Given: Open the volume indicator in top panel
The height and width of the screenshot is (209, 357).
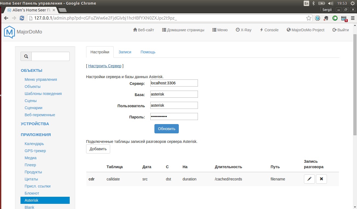Looking at the screenshot, I should tap(330, 3).
